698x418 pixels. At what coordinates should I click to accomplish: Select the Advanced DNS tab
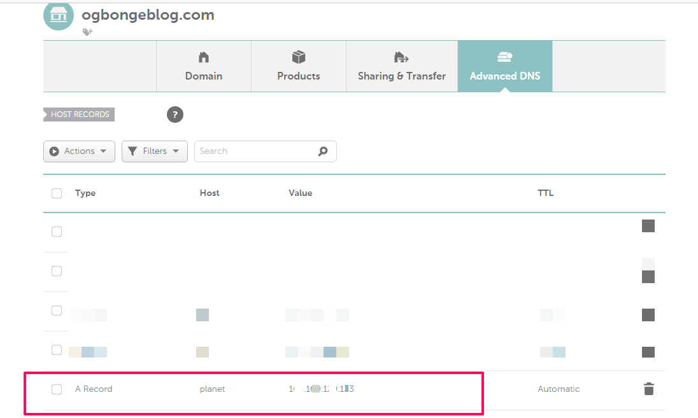tap(505, 66)
